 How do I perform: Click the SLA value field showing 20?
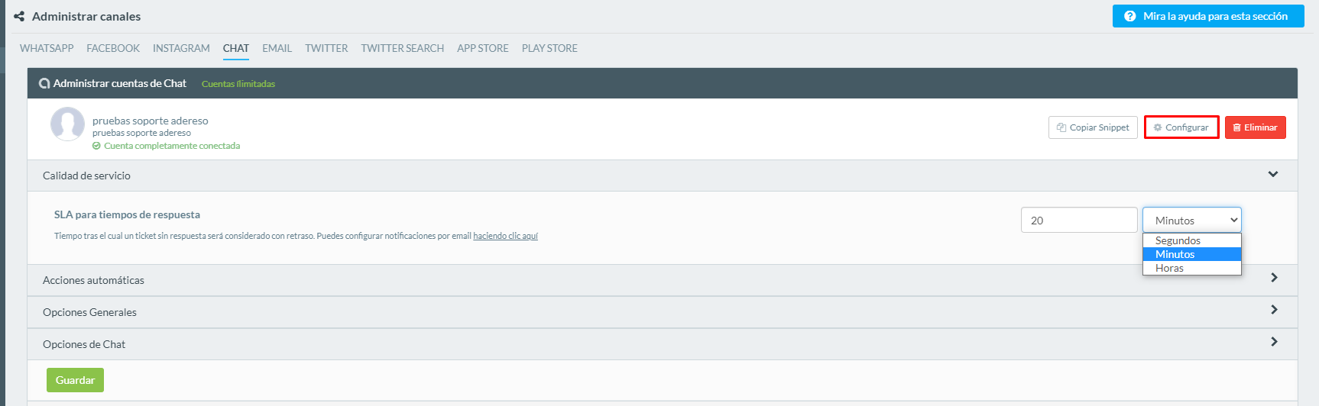[x=1079, y=220]
